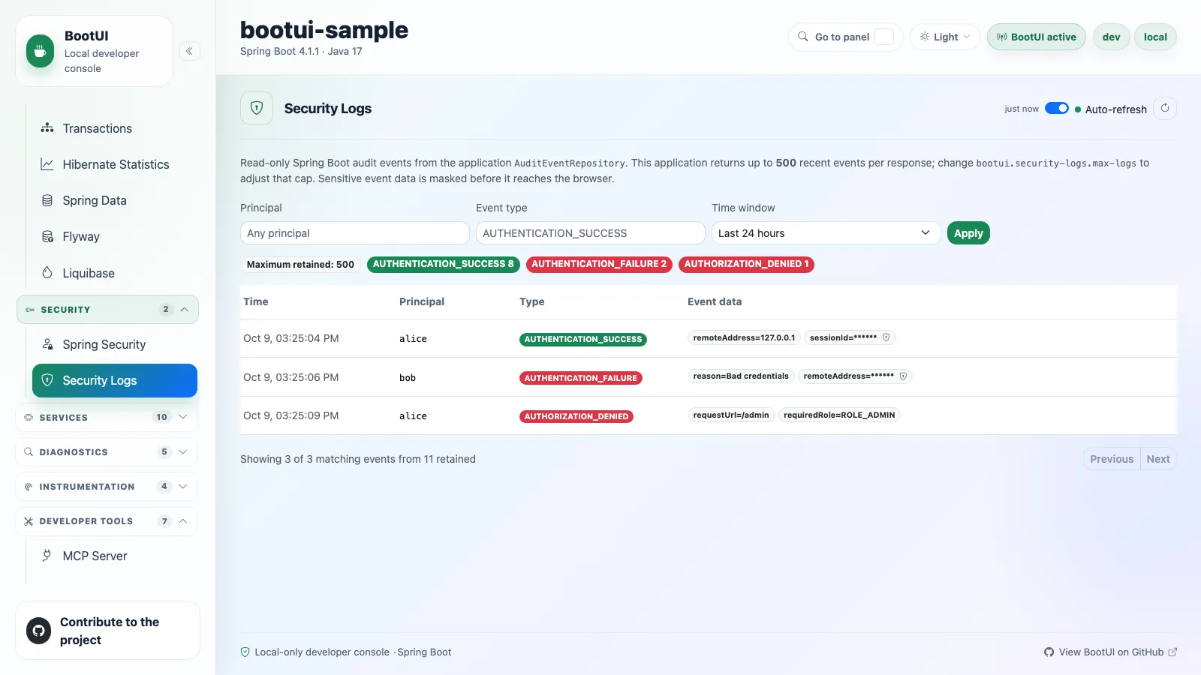Expand the DIAGNOSTICS sidebar section

tap(107, 452)
